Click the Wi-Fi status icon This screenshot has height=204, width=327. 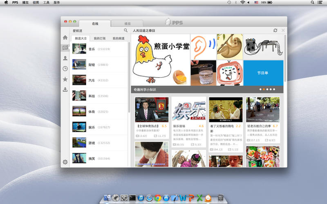pos(242,2)
